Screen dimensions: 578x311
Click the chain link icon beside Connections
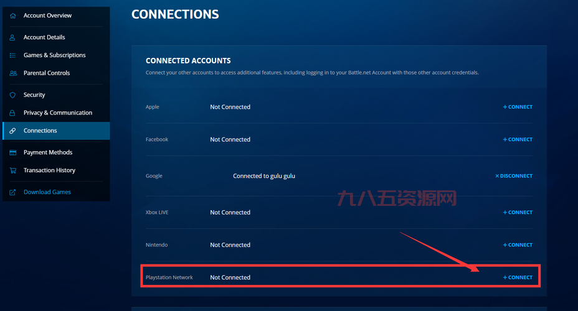coord(12,131)
